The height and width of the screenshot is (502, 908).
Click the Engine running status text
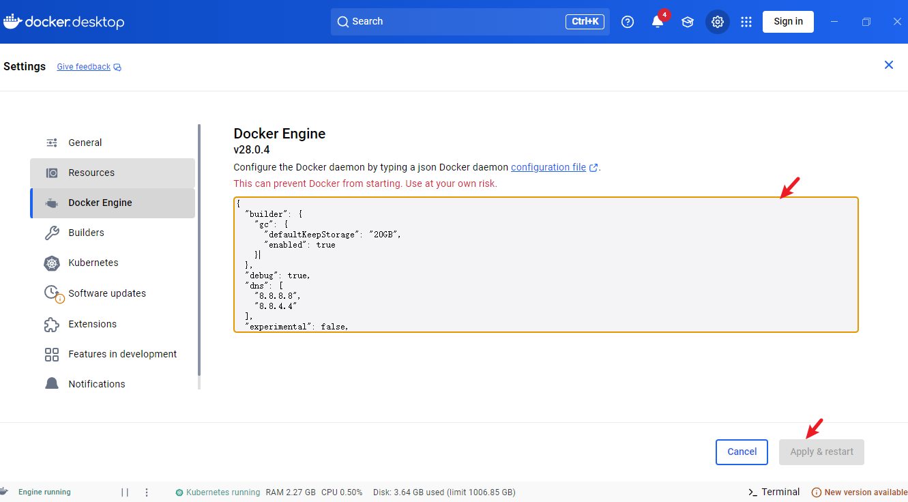pyautogui.click(x=44, y=492)
